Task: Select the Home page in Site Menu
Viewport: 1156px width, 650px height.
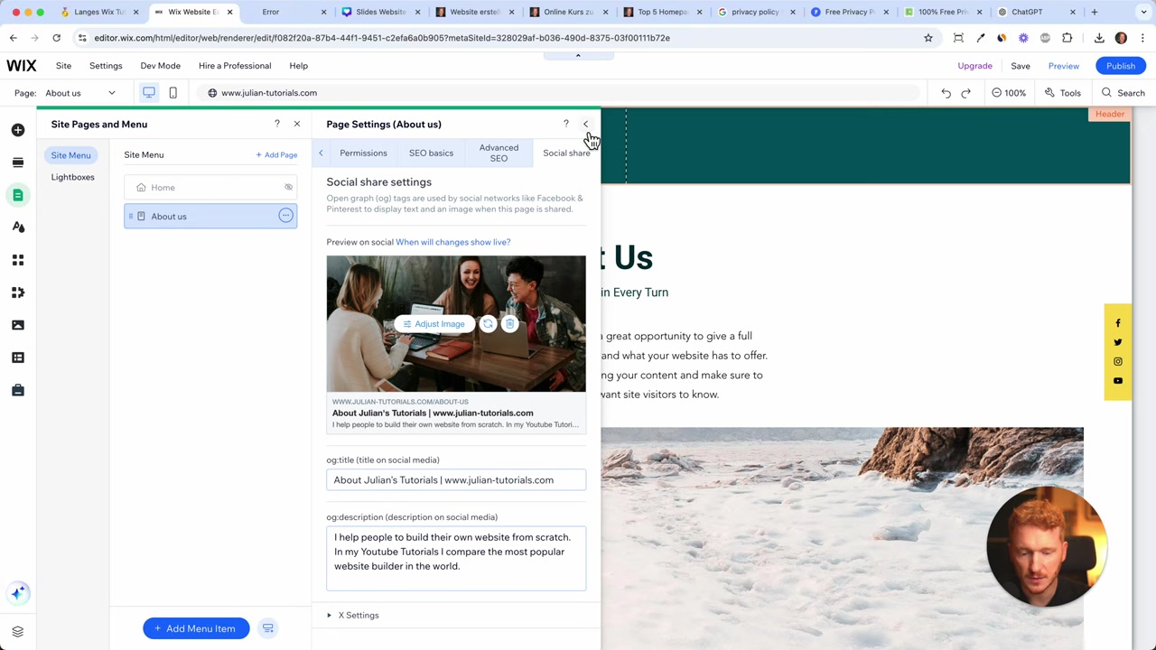Action: 210,188
